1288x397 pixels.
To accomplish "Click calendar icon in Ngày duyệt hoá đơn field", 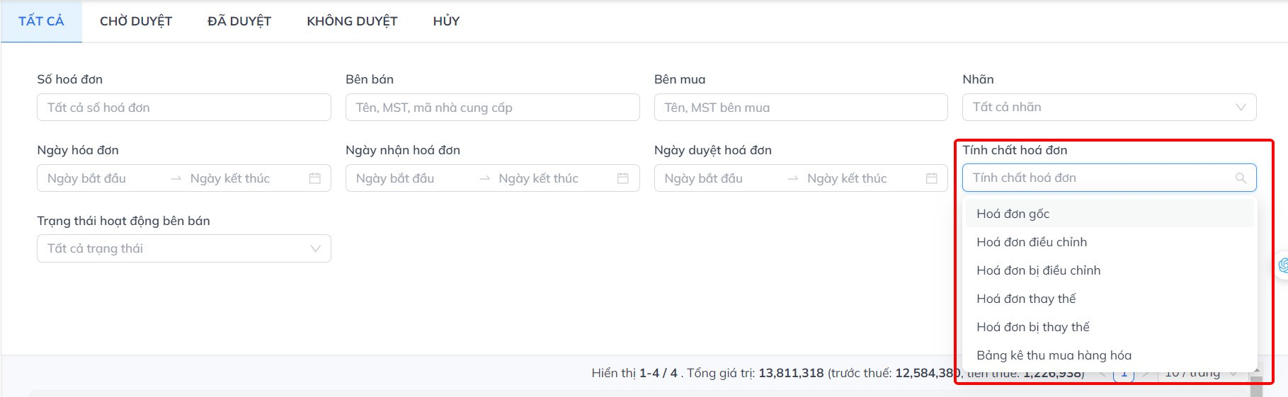I will pyautogui.click(x=932, y=178).
